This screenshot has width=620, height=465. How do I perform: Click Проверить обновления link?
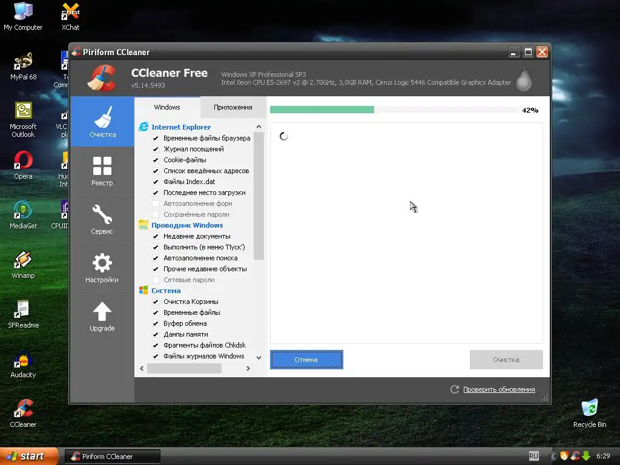[499, 389]
